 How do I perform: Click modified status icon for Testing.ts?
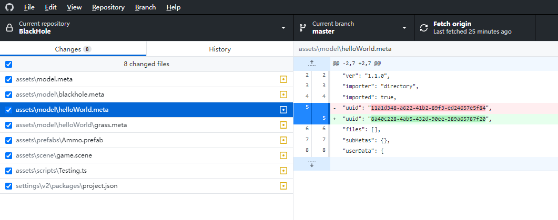point(283,171)
